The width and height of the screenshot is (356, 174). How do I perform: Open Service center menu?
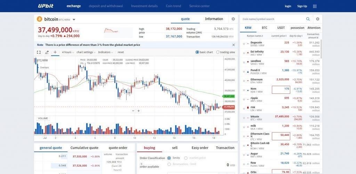199,6
